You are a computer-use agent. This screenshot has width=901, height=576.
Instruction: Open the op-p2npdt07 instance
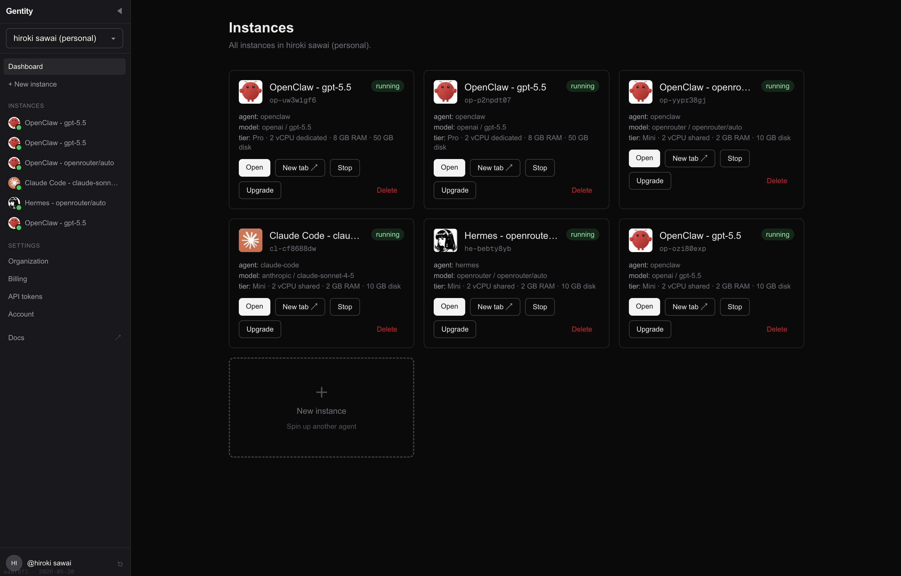coord(449,168)
